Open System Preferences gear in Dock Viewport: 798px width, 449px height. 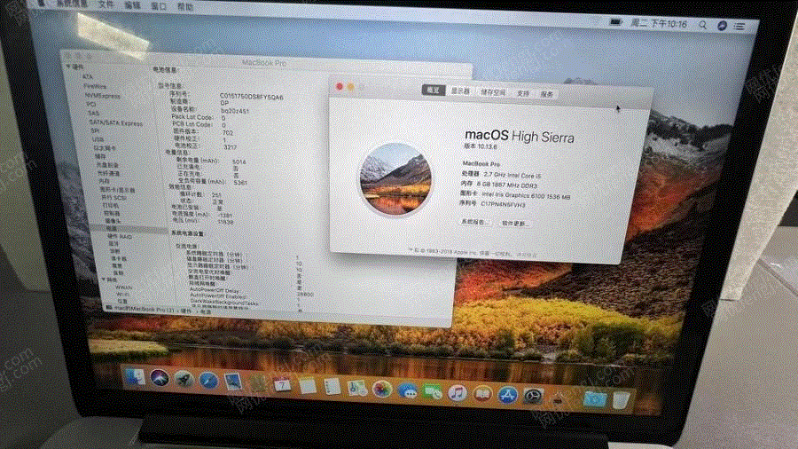(533, 397)
